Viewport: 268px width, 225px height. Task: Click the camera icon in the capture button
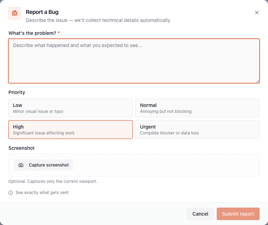(21, 165)
